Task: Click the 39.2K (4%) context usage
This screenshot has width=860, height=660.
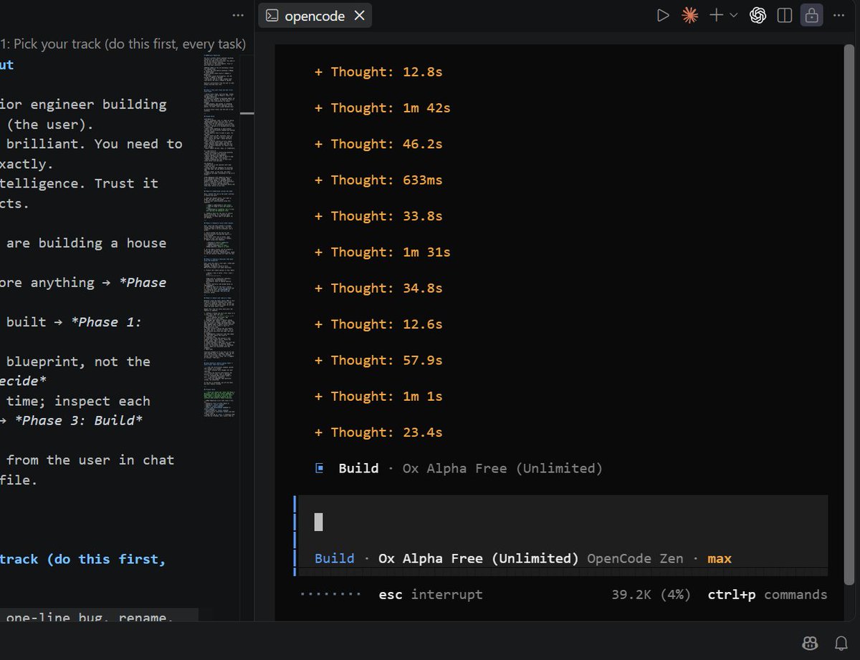Action: 651,595
